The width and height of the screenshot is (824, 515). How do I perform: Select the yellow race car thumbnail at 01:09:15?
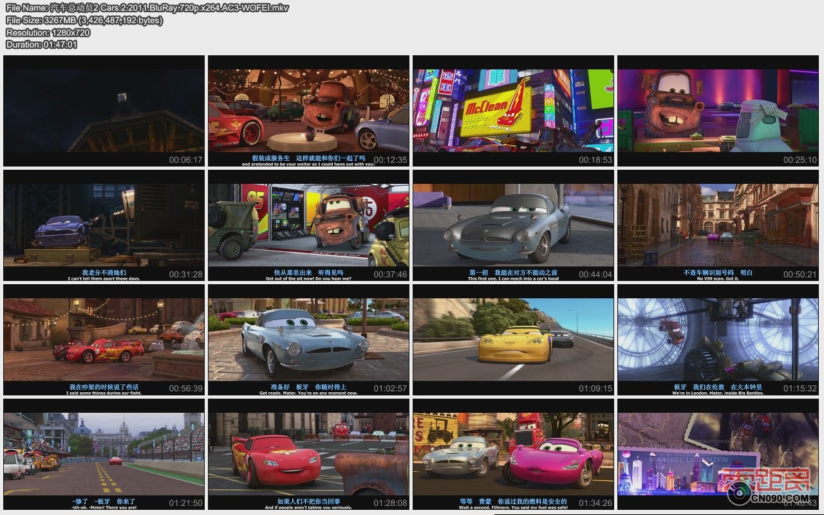click(513, 339)
